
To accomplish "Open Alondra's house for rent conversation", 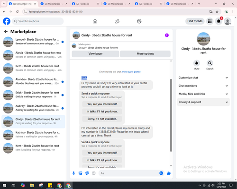I will point(33,82).
